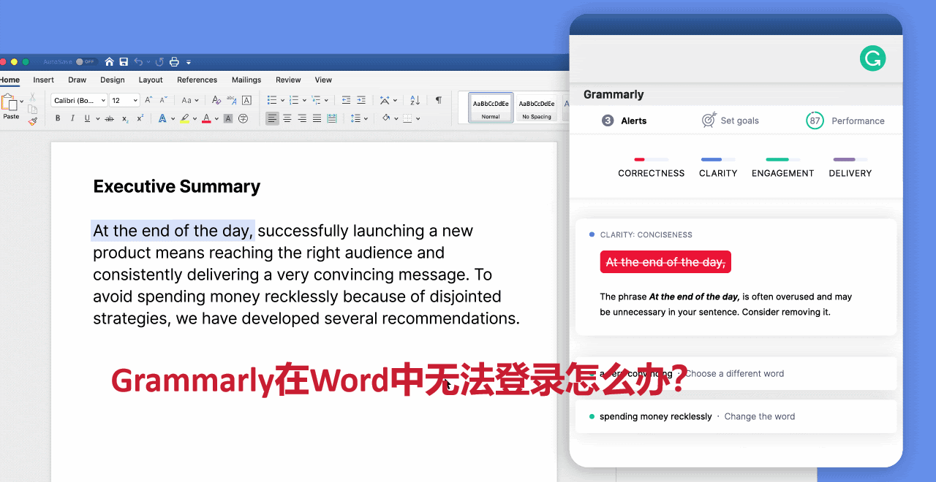Click the Undo arrow icon

coord(138,61)
